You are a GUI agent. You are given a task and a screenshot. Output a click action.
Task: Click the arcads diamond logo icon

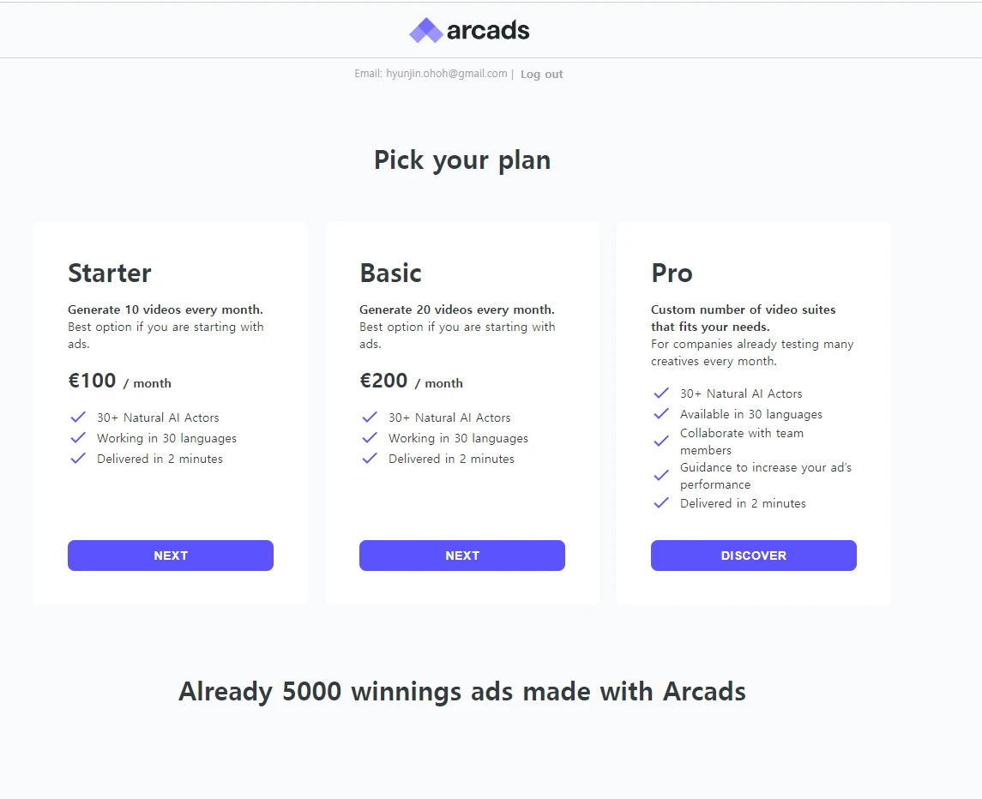(x=426, y=30)
